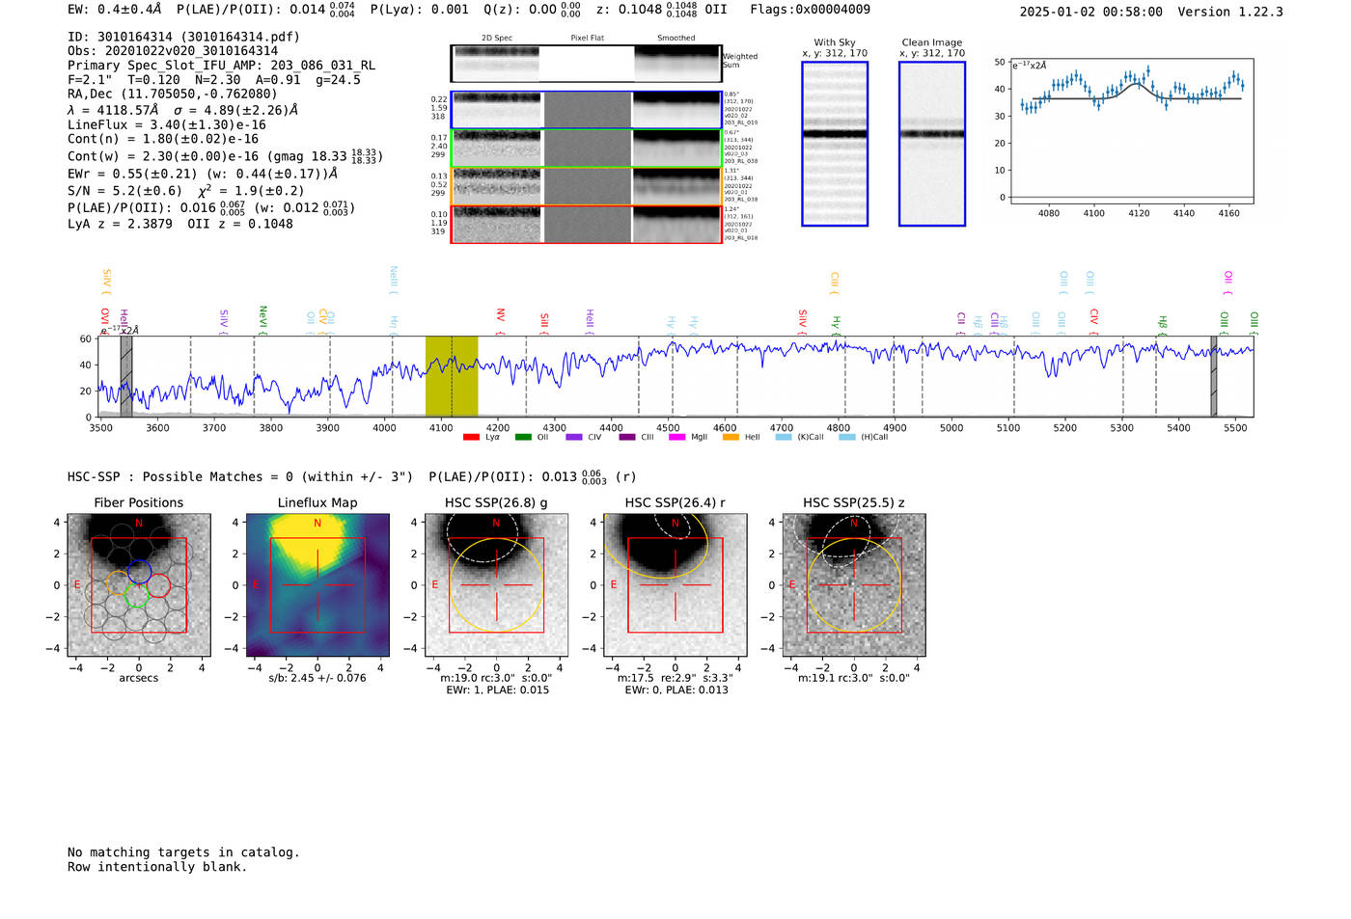Click the red fiber circle in Fiber Positions
Image resolution: width=1351 pixels, height=919 pixels.
pos(158,585)
